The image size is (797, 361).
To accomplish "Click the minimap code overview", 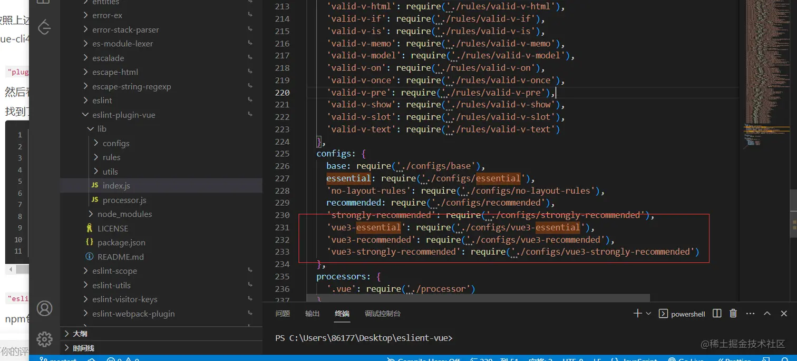I will click(x=767, y=74).
